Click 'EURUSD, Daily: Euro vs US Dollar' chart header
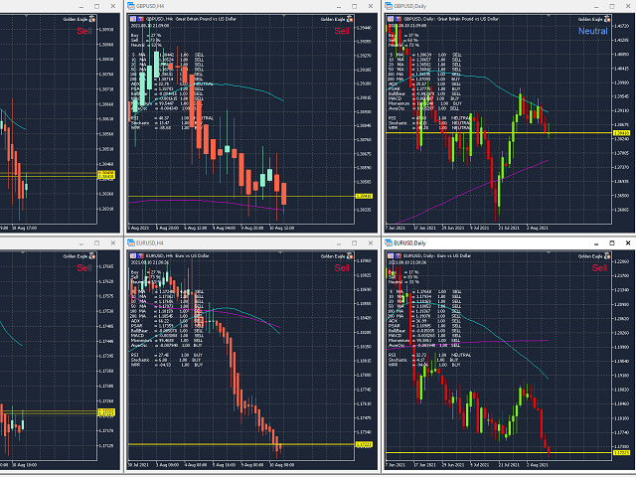Screen dimensions: 636x477 point(437,255)
